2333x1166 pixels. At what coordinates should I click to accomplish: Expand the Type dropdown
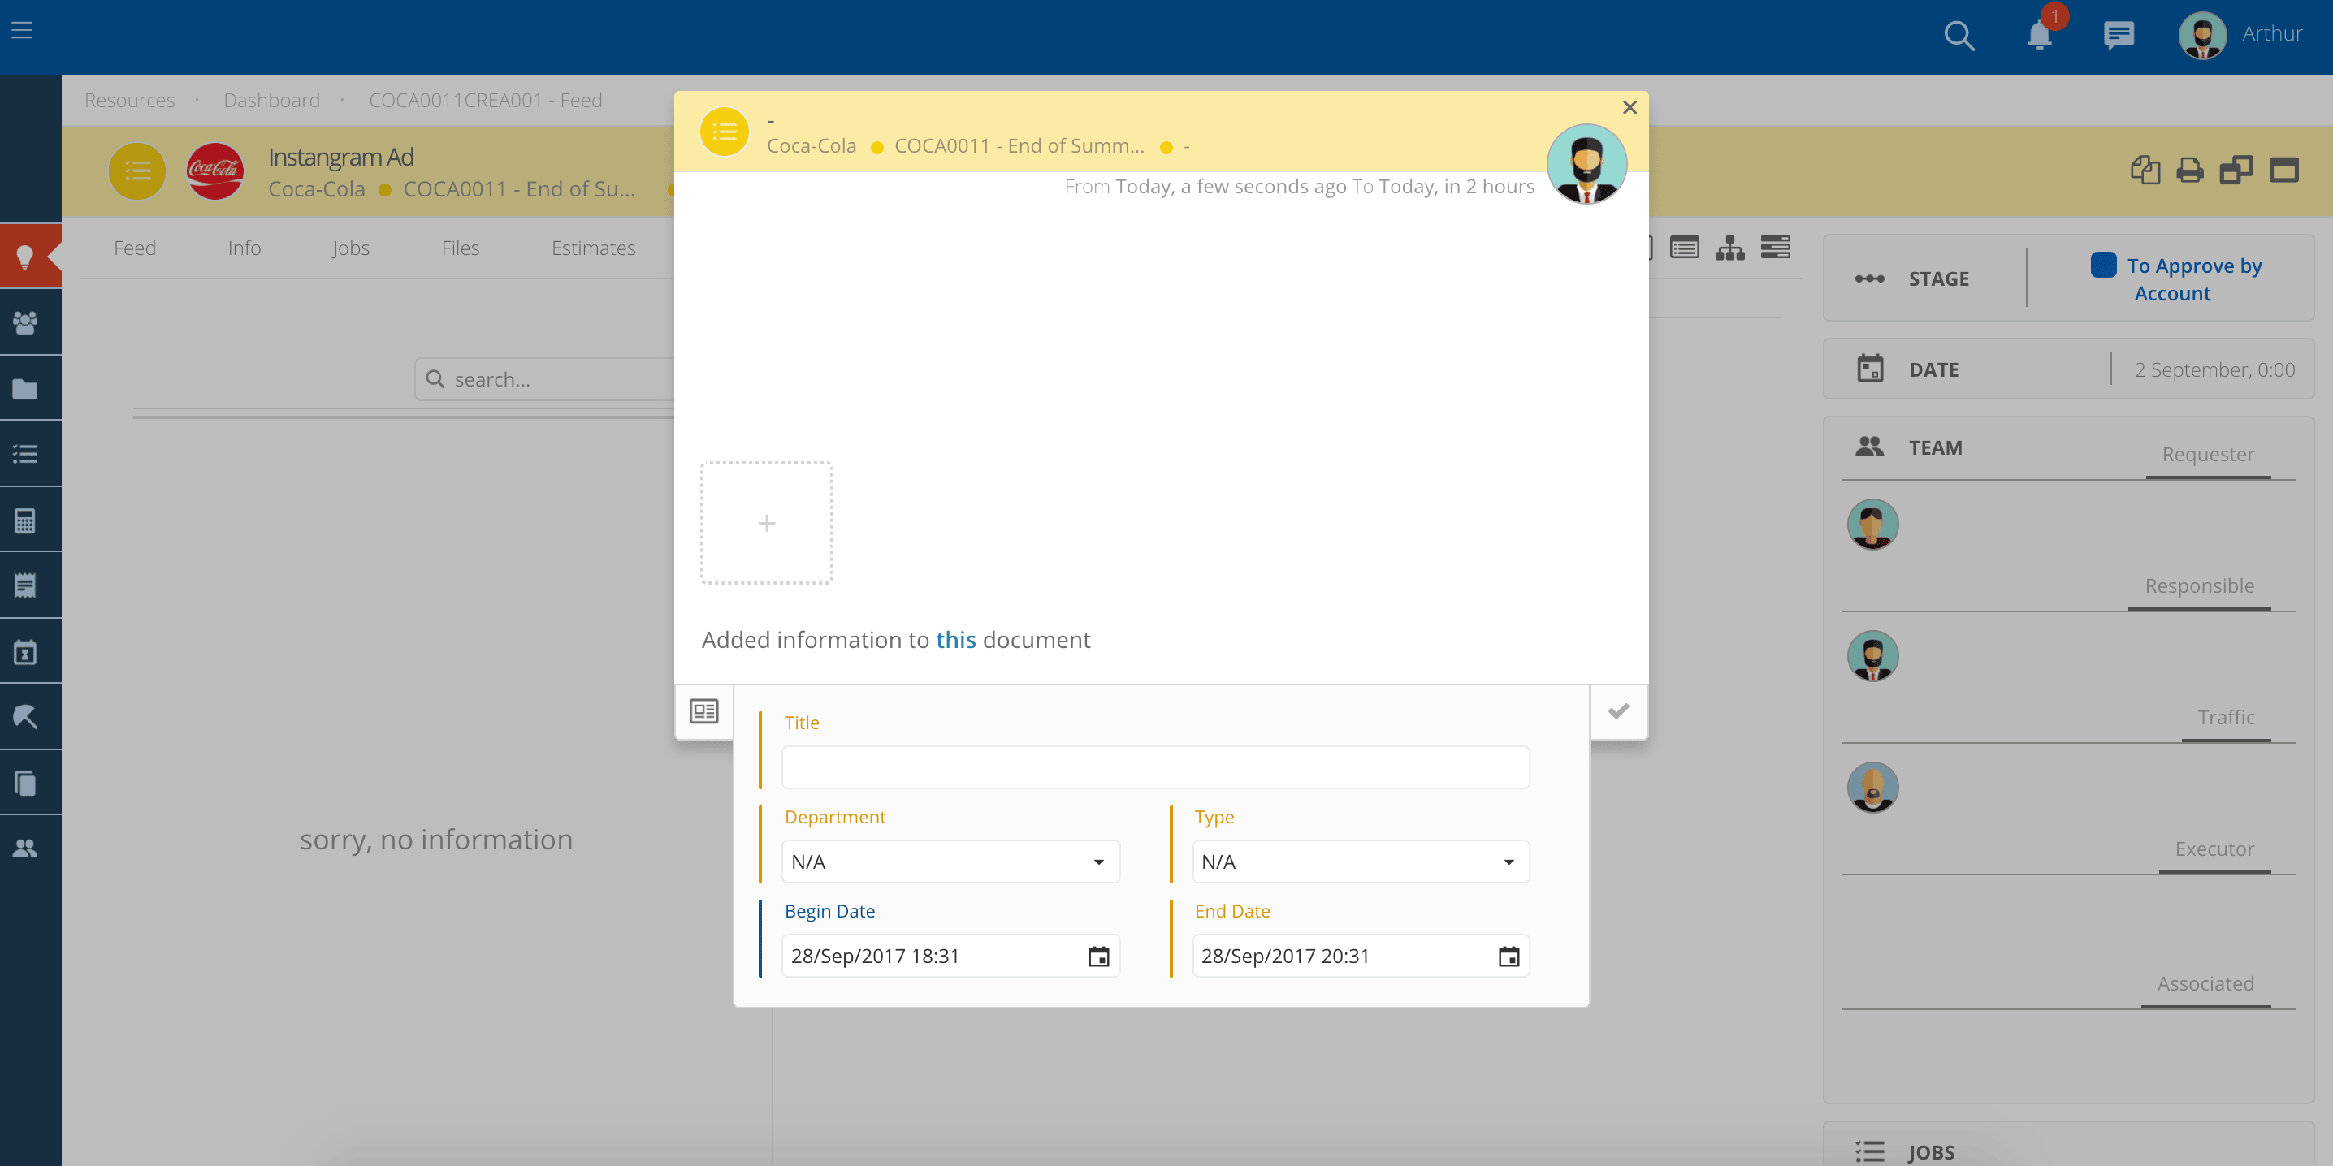click(x=1359, y=862)
